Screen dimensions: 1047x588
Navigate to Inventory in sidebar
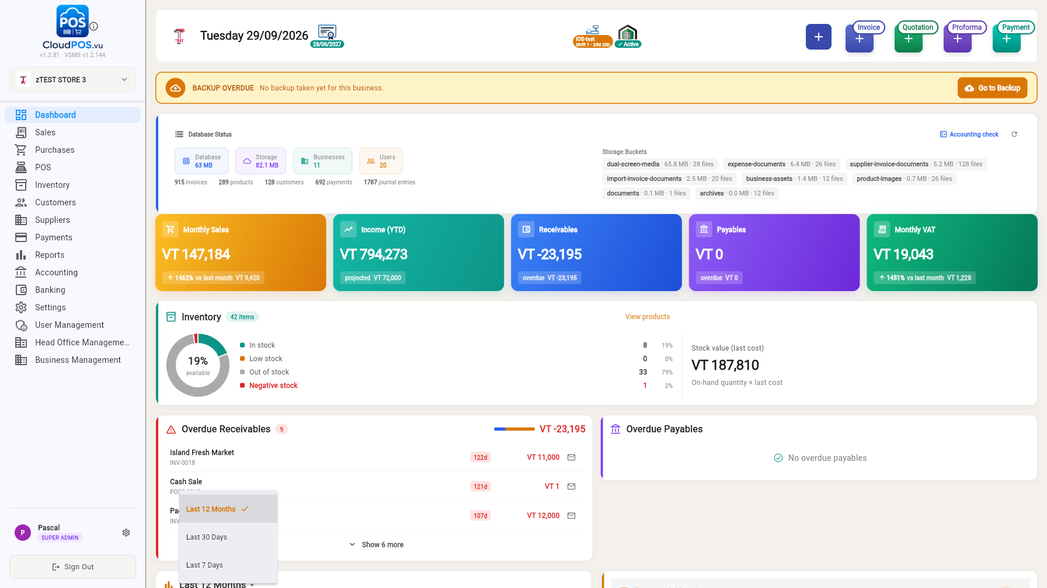[72, 185]
